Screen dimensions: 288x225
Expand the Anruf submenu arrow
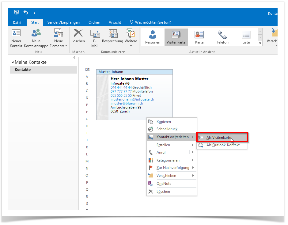click(x=193, y=152)
